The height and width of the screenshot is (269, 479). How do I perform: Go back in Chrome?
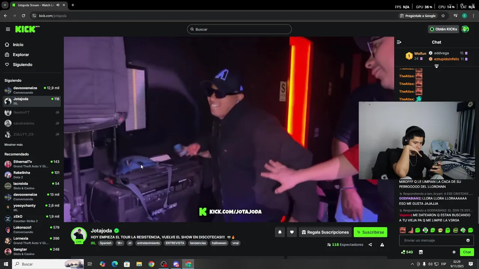click(5, 16)
